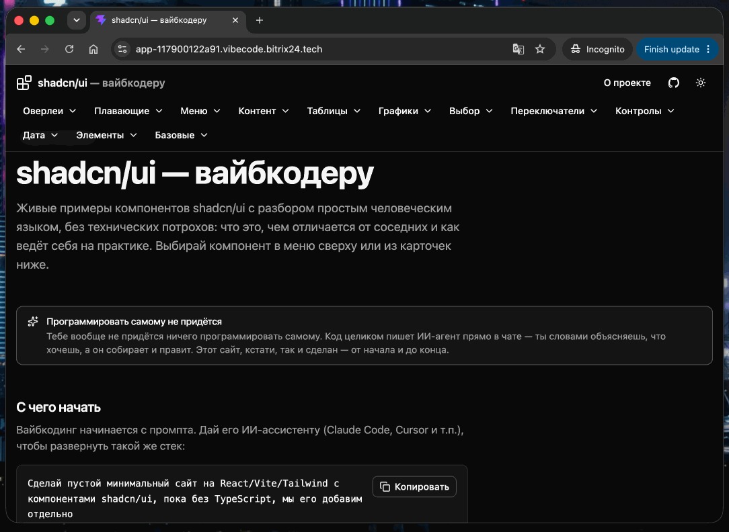Open the Элементы menu
Screen dimensions: 729x532
pyautogui.click(x=106, y=135)
